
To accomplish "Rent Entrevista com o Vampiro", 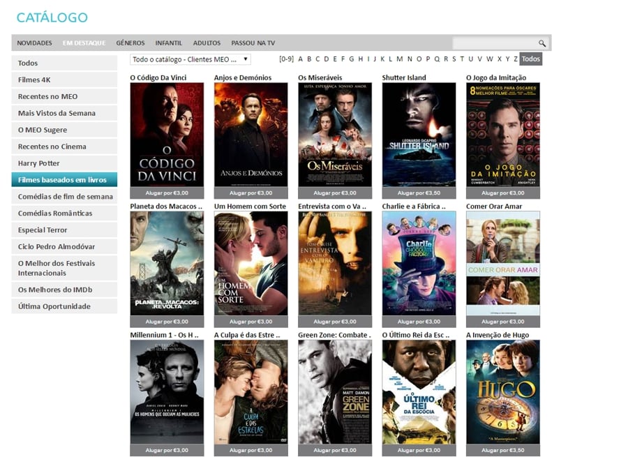I will point(335,322).
